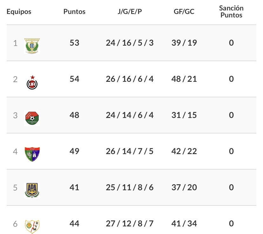
Task: Open the UA red-star team crest
Action: 32,82
